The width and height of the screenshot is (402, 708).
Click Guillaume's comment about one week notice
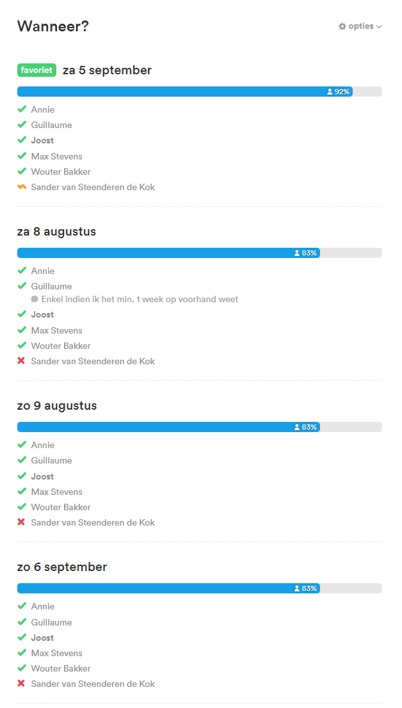(140, 299)
